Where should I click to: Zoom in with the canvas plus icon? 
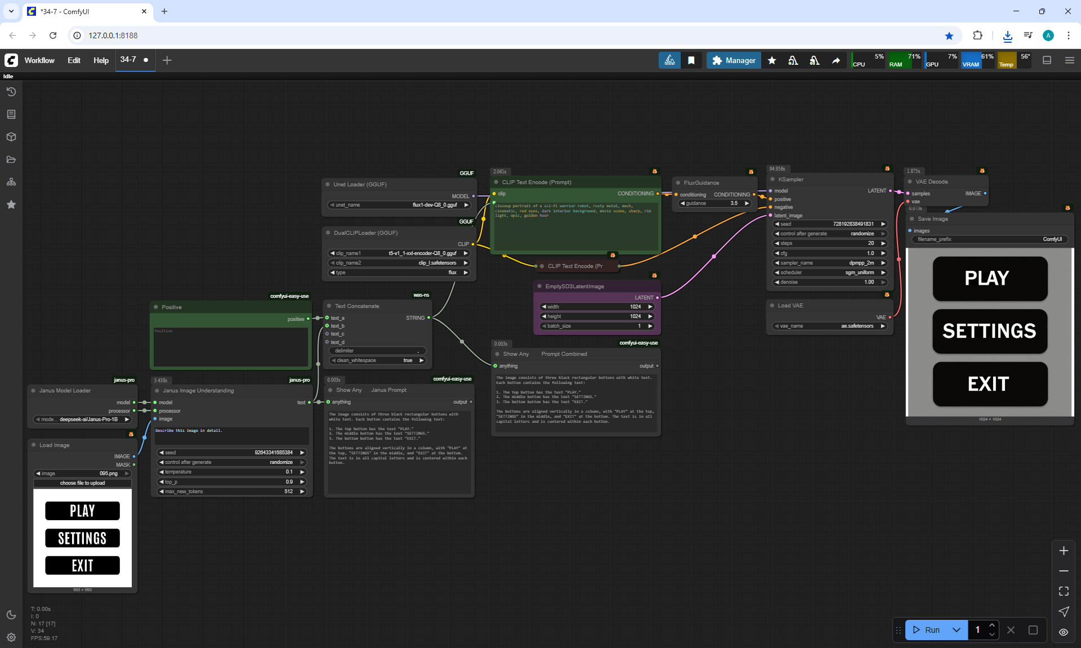pos(1064,551)
